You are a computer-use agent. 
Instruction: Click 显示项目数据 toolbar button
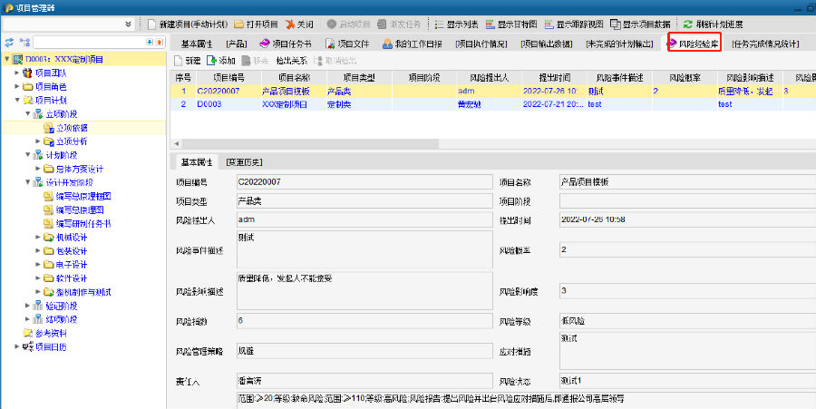coord(617,24)
